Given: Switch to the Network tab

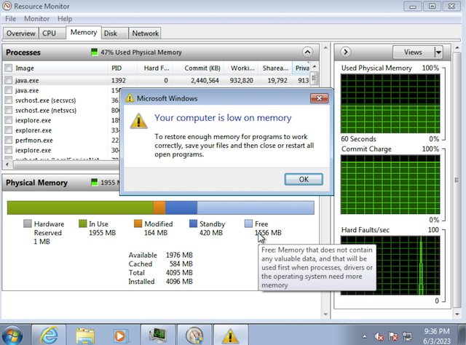Looking at the screenshot, I should [x=146, y=33].
